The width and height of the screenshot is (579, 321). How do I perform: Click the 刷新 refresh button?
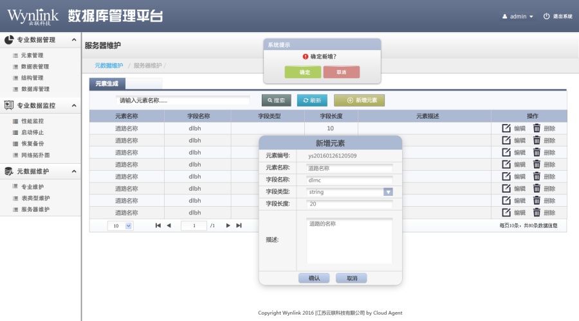[312, 100]
